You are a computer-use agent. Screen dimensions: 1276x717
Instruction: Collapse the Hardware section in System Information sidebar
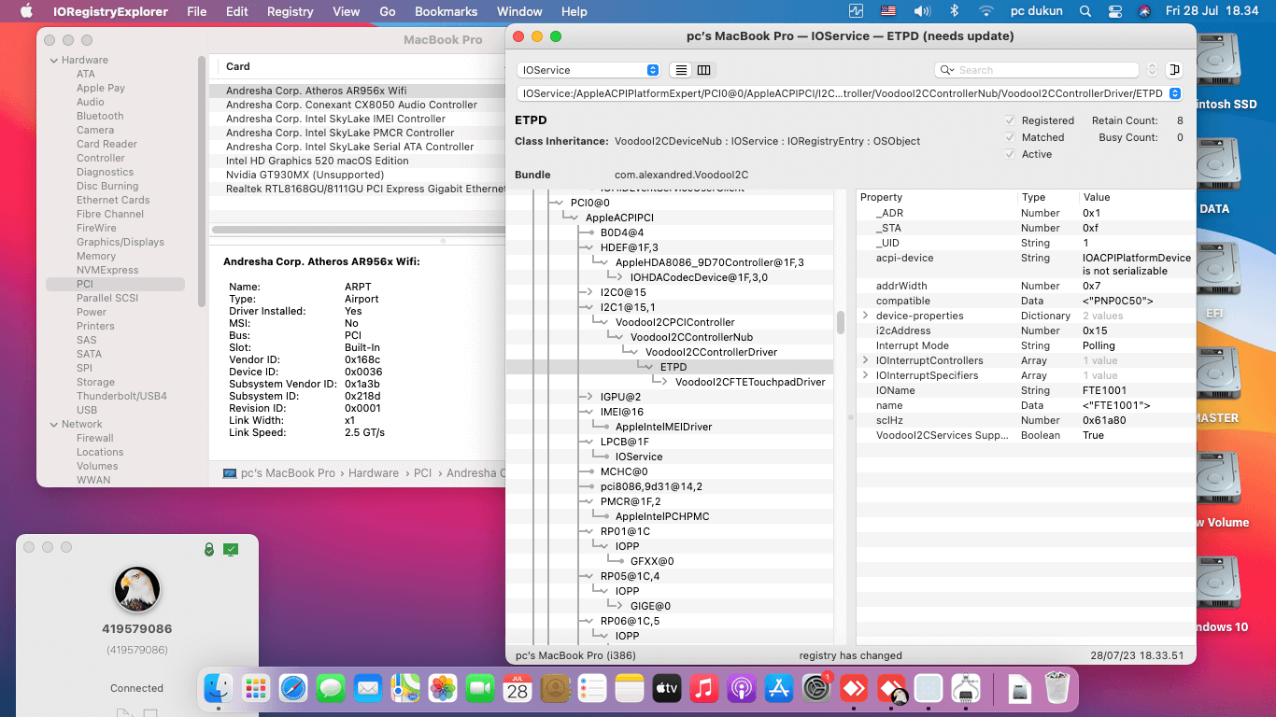pos(52,60)
